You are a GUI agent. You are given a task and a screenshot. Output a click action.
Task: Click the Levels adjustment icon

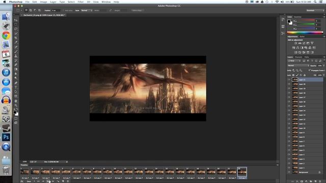[300, 43]
